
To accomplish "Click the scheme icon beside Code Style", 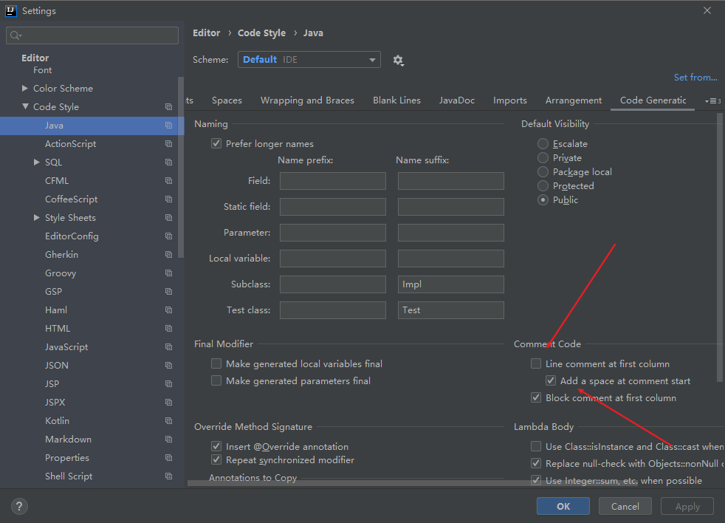I will tap(168, 107).
